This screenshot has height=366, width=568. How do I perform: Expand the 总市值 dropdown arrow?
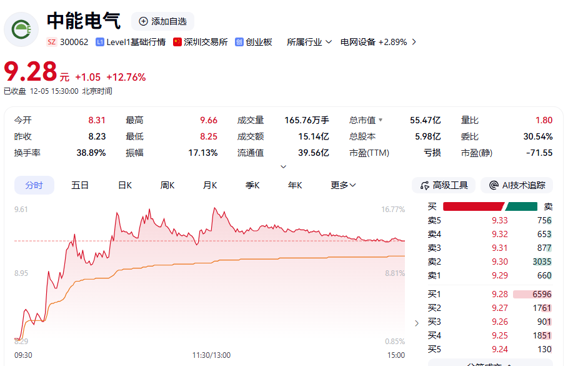pos(381,120)
